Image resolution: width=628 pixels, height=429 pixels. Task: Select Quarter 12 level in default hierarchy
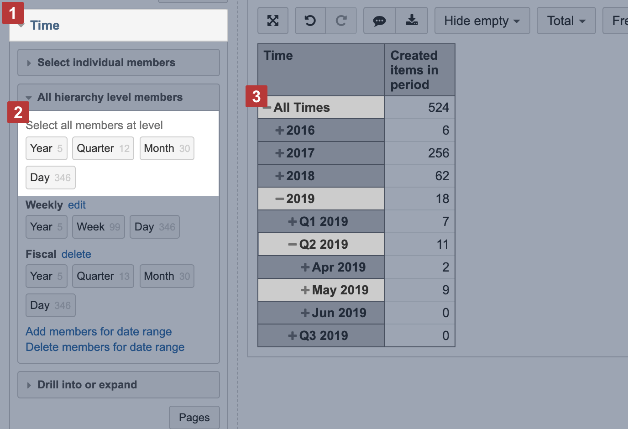click(103, 148)
